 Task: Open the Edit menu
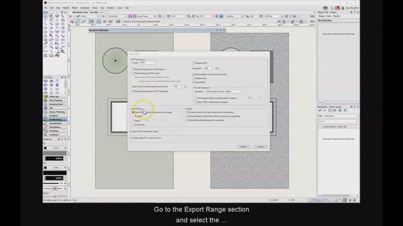[x=52, y=8]
